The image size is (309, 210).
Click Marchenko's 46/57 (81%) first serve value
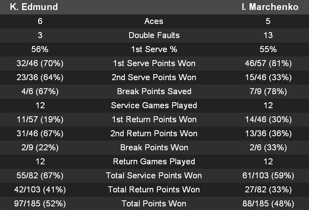click(268, 63)
